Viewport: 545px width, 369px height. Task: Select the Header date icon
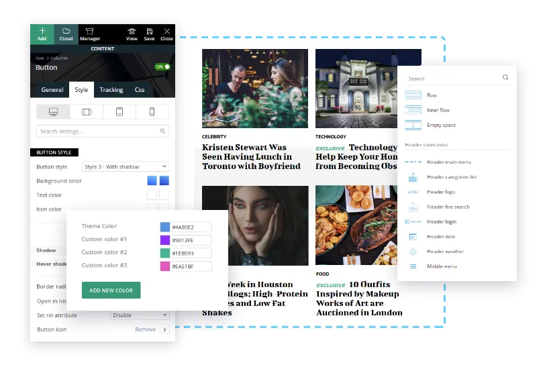click(413, 237)
